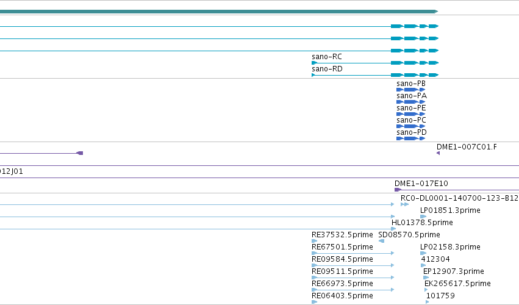Click the purple arrow glyph under DME1-007C01.F
This screenshot has height=305, width=519.
coord(438,153)
